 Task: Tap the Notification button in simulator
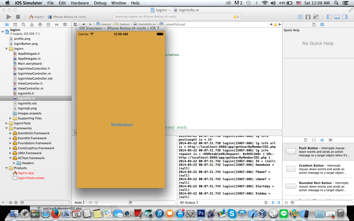(122, 125)
